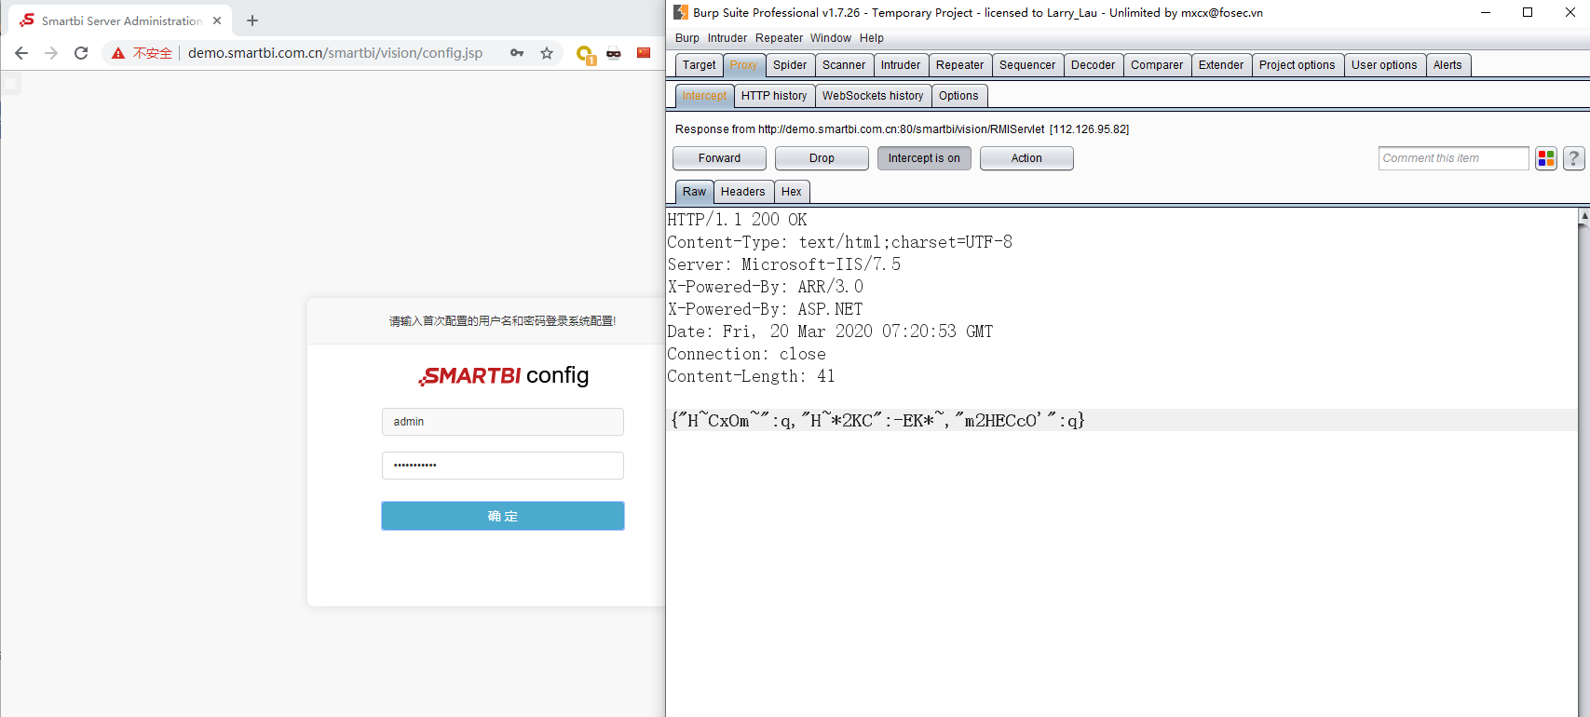Screen dimensions: 1590x717
Task: Click the insecure site warning icon
Action: tap(118, 53)
